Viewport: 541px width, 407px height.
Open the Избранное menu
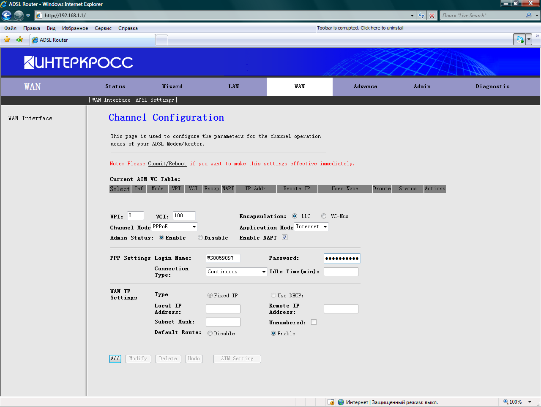[x=75, y=28]
